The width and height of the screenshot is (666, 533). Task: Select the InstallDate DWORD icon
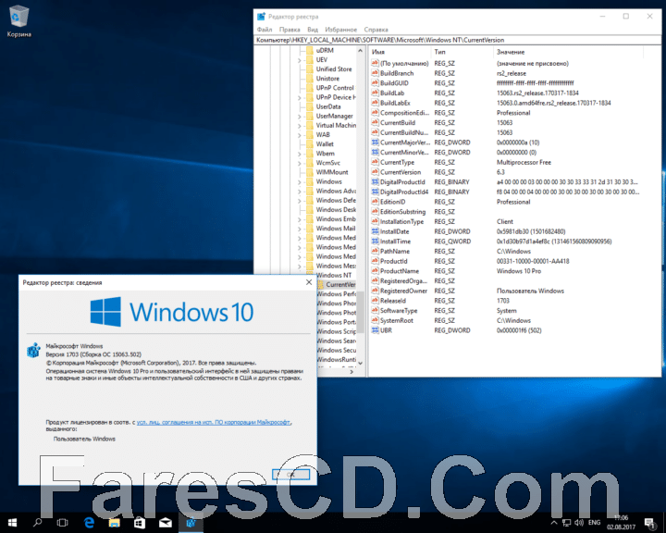375,231
